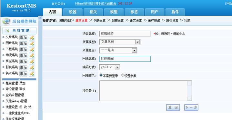This screenshot has width=232, height=120.
Task: Open 栏目管理 in the sidebar
Action: click(x=12, y=83)
